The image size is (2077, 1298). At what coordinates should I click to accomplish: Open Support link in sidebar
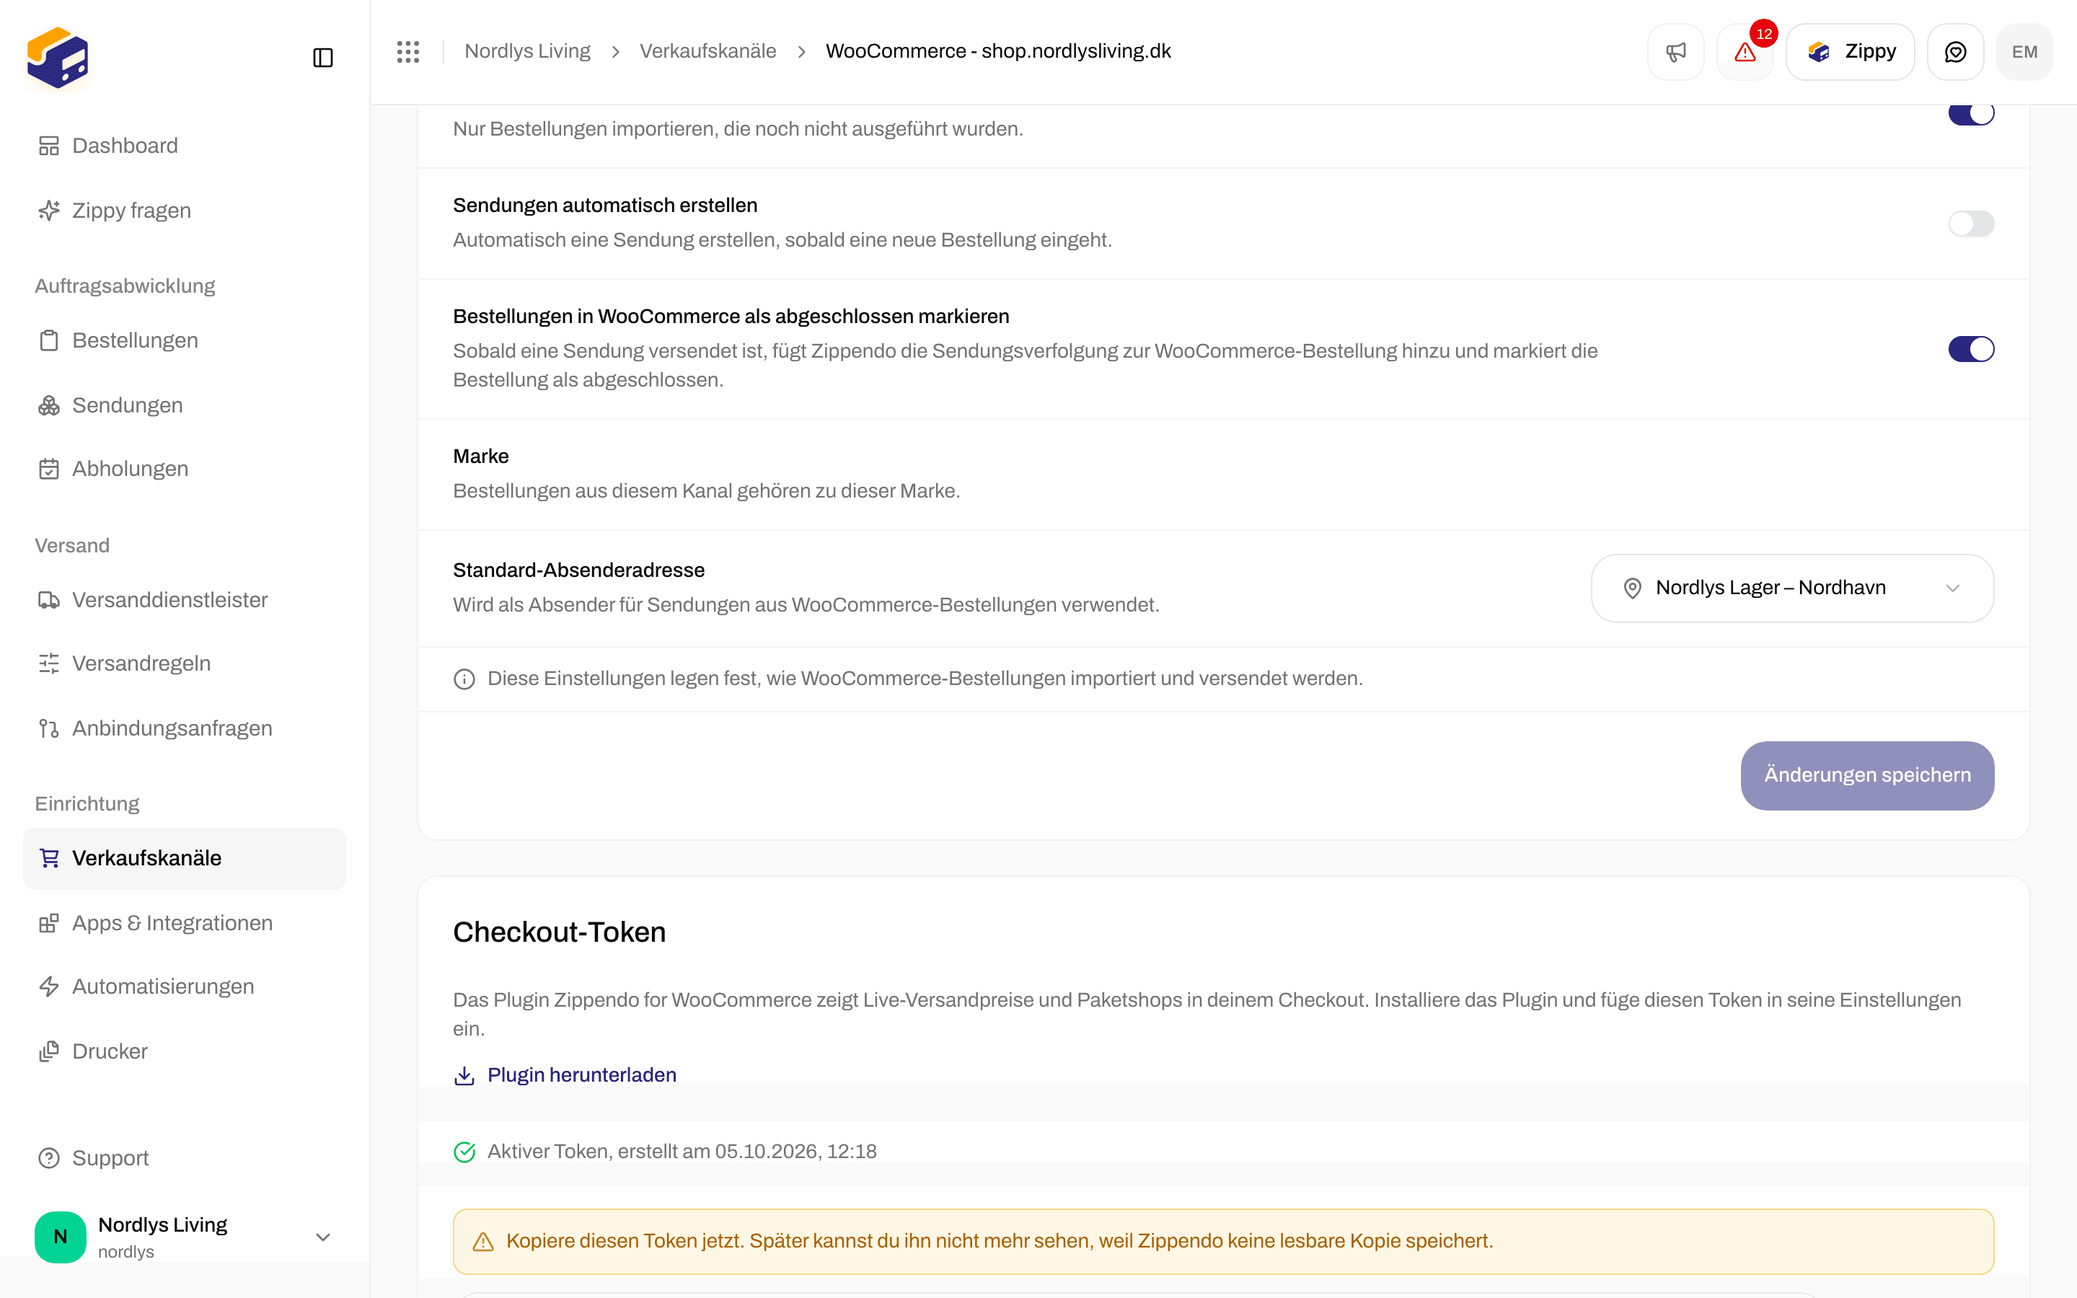[185, 1158]
